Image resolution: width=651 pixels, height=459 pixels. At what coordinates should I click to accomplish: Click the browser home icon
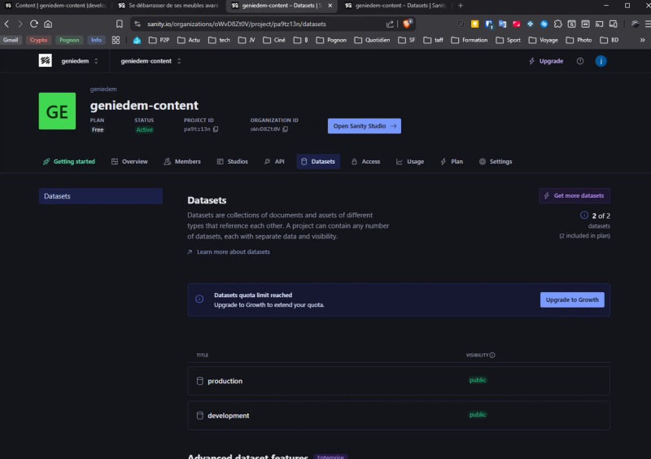click(48, 24)
